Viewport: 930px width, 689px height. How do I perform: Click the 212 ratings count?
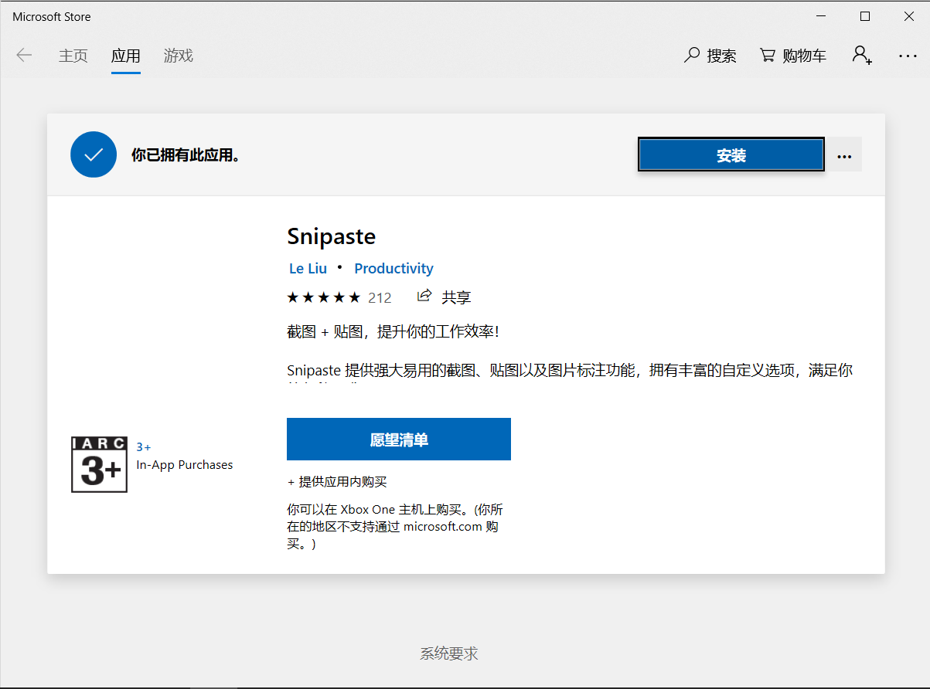pyautogui.click(x=381, y=297)
